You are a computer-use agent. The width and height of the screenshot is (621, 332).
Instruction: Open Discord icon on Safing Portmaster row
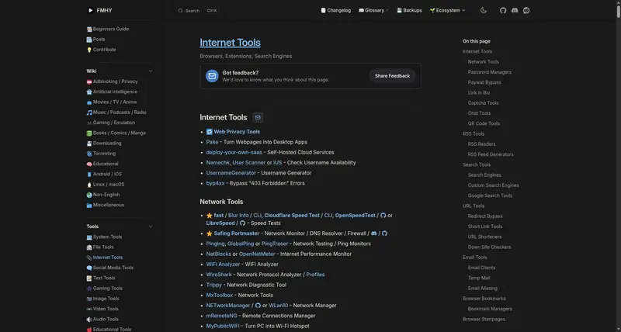(374, 233)
